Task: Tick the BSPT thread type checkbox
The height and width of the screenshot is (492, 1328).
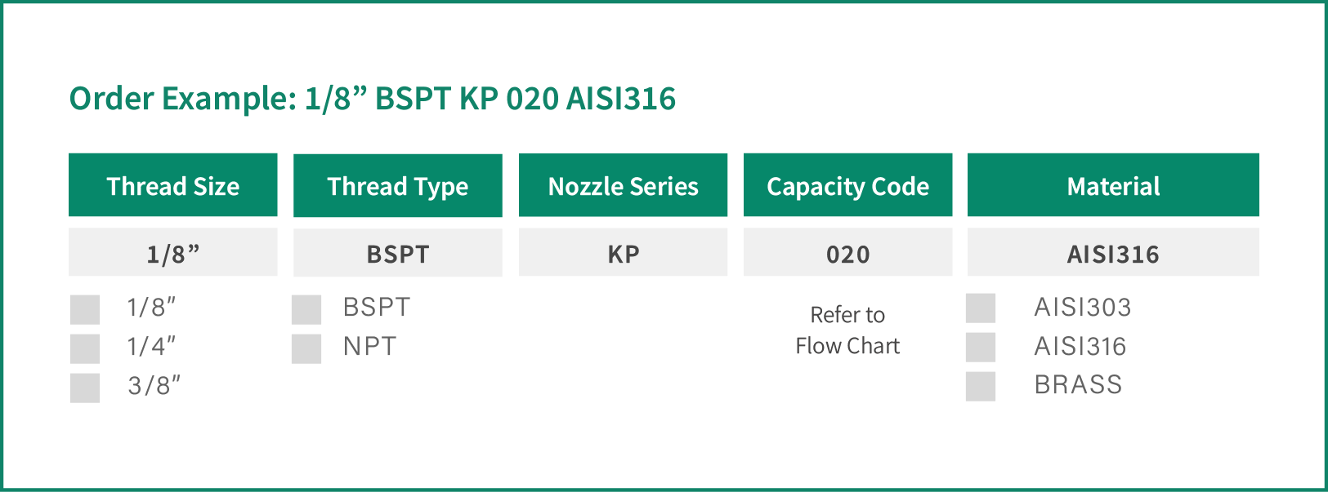Action: 306,310
